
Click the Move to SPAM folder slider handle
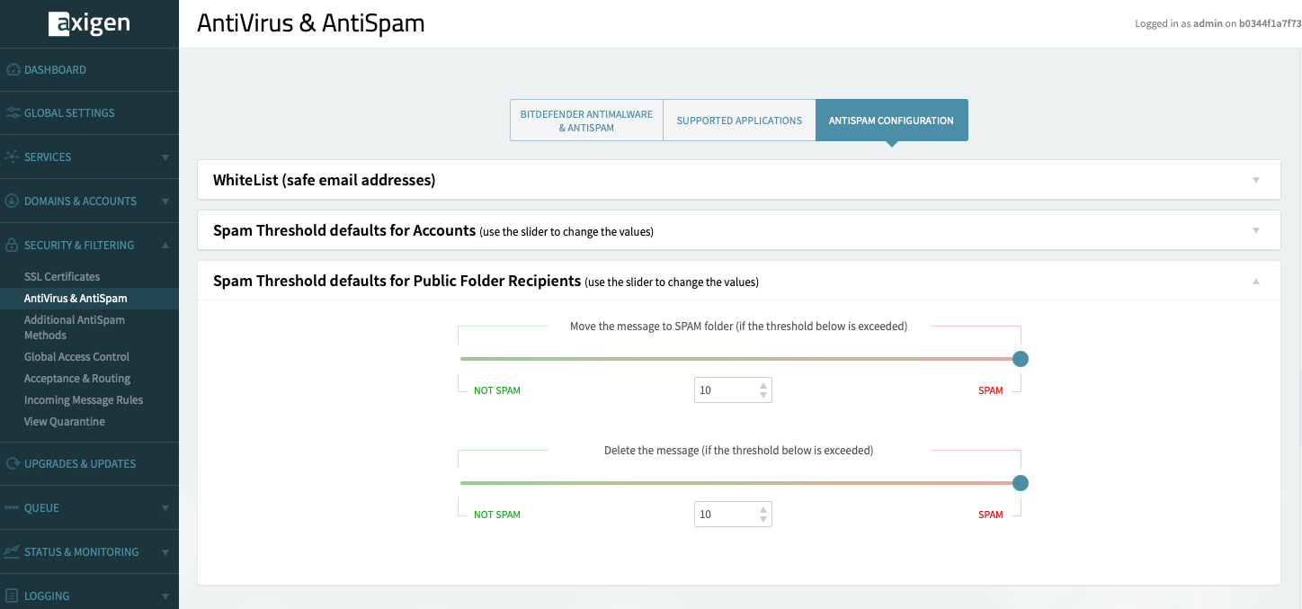pyautogui.click(x=1020, y=359)
